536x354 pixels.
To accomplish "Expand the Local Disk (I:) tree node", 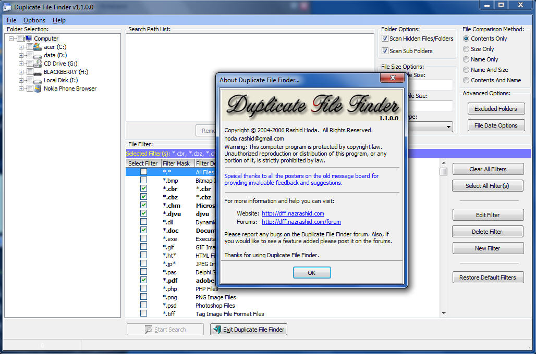I will coord(21,80).
